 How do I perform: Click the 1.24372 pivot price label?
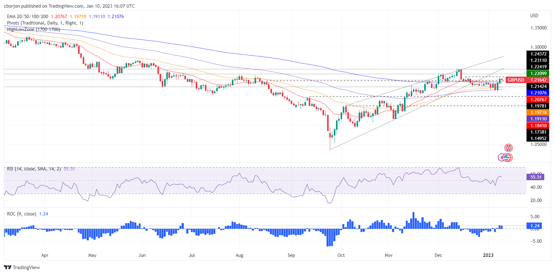click(x=538, y=54)
